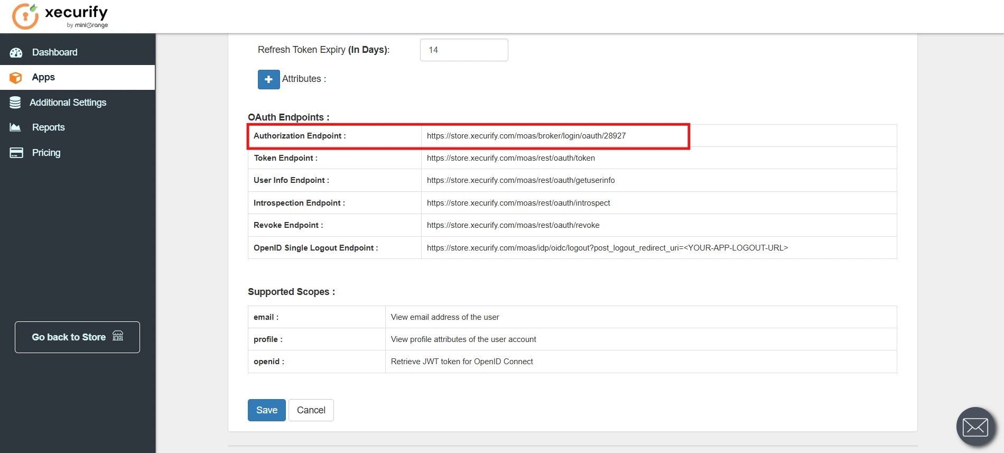Viewport: 1004px width, 453px height.
Task: Click the Attributes label
Action: (x=304, y=79)
